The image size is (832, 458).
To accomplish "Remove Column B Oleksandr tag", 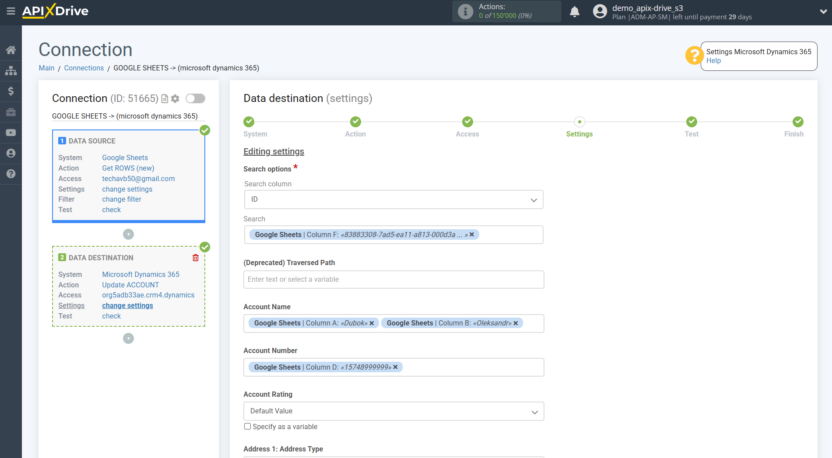I will (516, 323).
